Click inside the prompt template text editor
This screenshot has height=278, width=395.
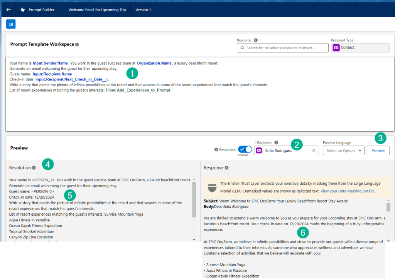(193, 112)
